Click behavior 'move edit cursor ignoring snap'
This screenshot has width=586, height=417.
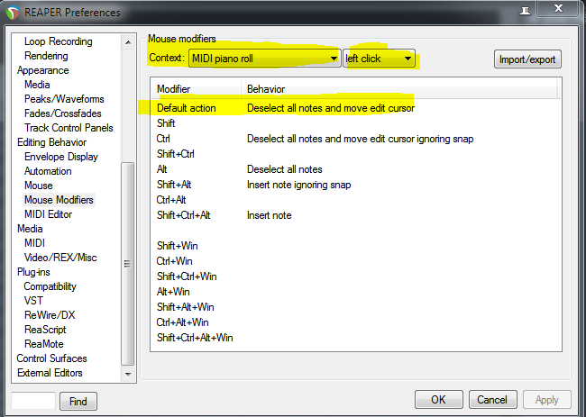click(408, 139)
